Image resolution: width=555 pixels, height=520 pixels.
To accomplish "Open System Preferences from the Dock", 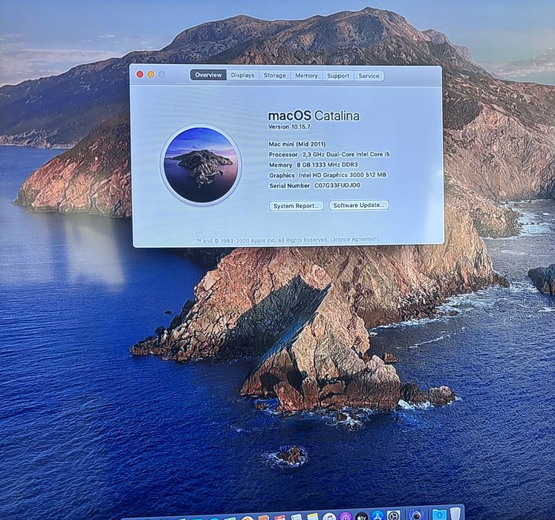I will pyautogui.click(x=394, y=516).
